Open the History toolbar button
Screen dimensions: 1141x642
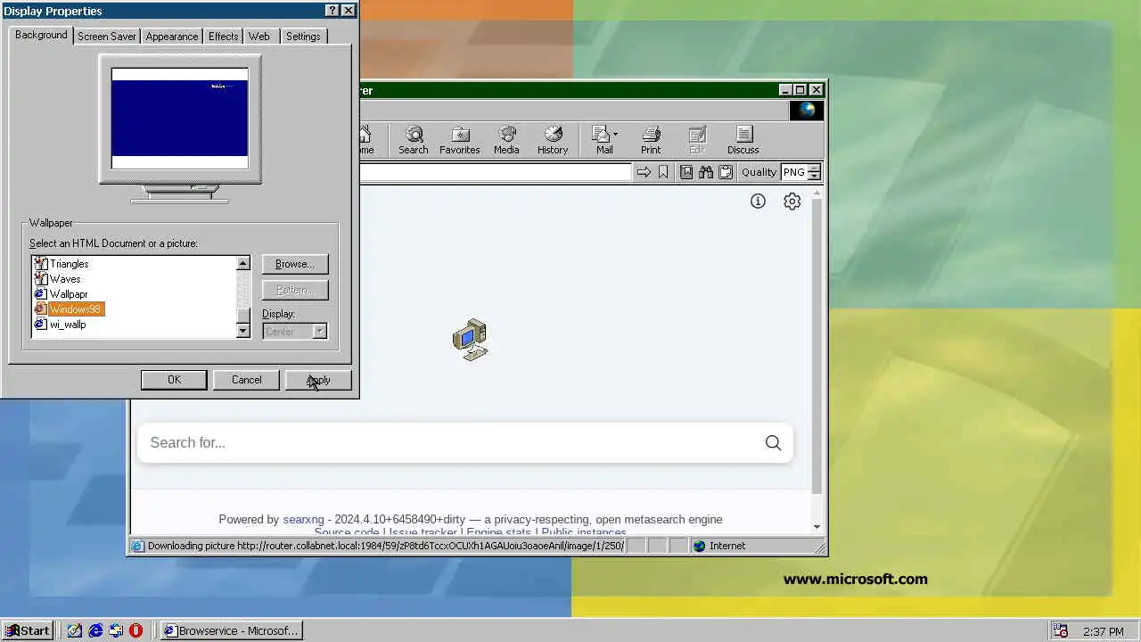pos(553,140)
